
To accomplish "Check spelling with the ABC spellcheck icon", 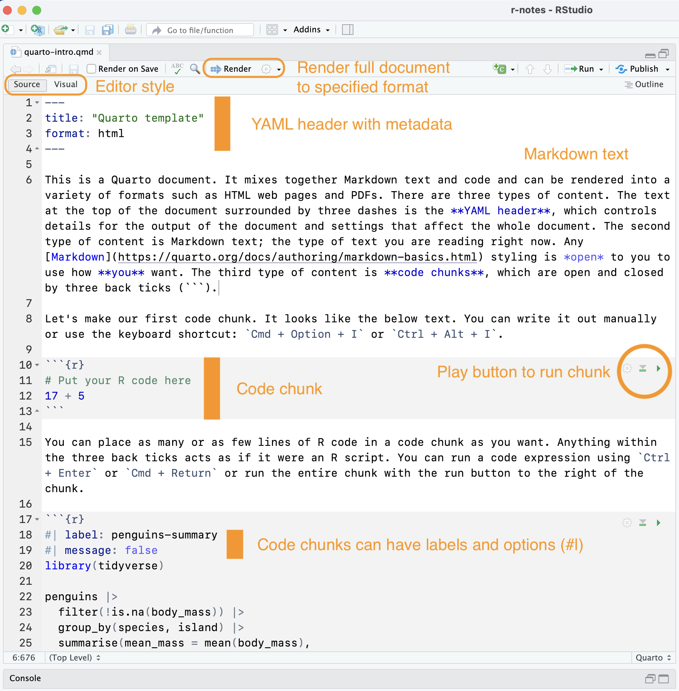I will 177,69.
